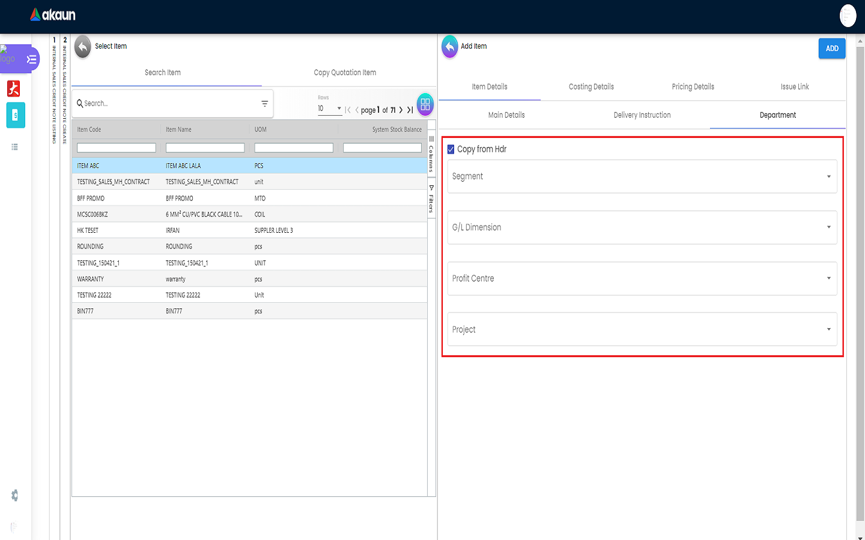Screen dimensions: 865x540
Task: Switch to the Copy Quotation Item tab
Action: pos(345,73)
